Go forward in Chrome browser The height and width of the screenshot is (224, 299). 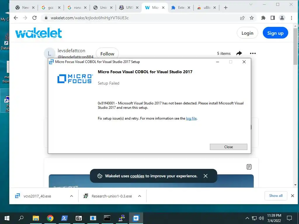pos(25,18)
